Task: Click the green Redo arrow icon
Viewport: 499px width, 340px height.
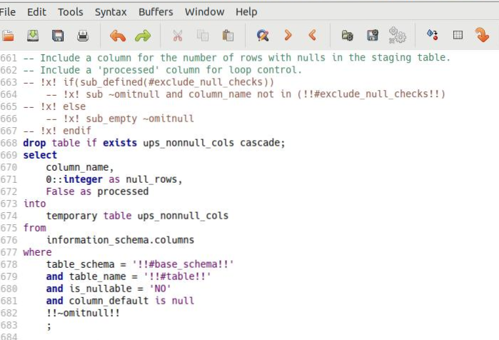Action: 143,35
